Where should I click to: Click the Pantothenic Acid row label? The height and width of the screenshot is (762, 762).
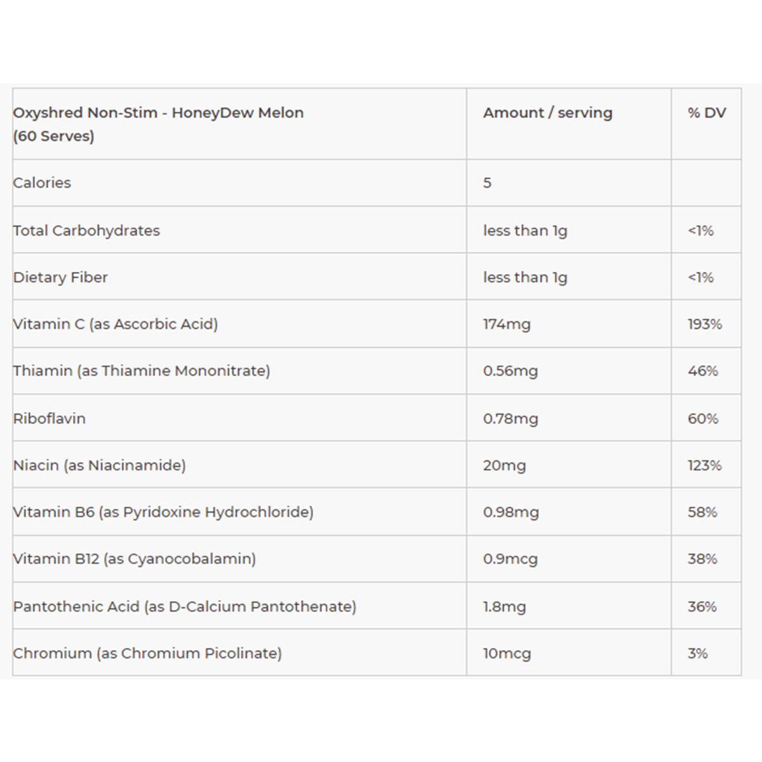click(184, 606)
